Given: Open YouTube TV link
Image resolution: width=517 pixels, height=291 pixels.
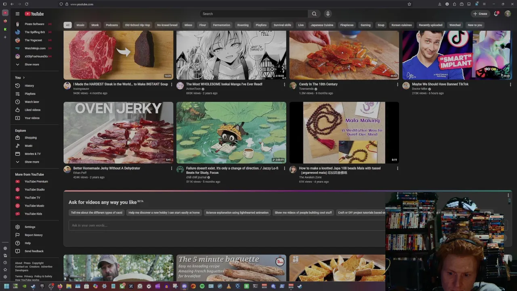Looking at the screenshot, I should tap(32, 198).
